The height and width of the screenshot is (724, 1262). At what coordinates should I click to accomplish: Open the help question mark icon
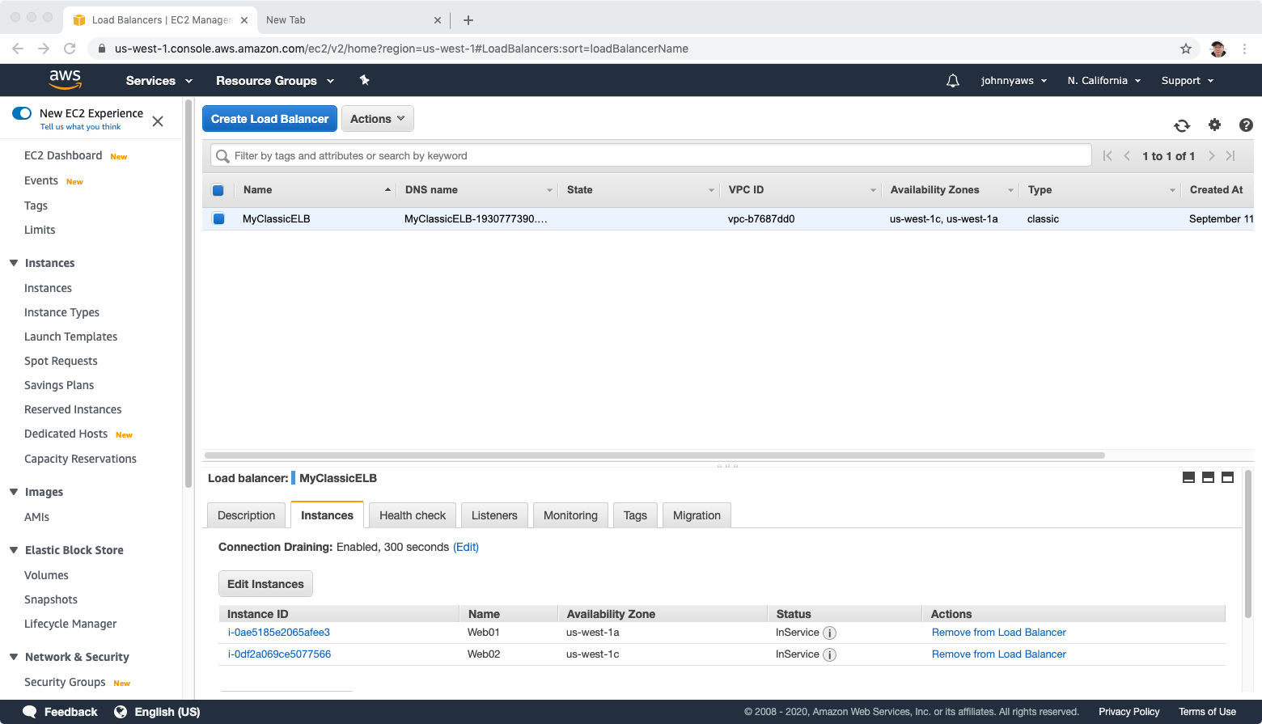pyautogui.click(x=1246, y=125)
